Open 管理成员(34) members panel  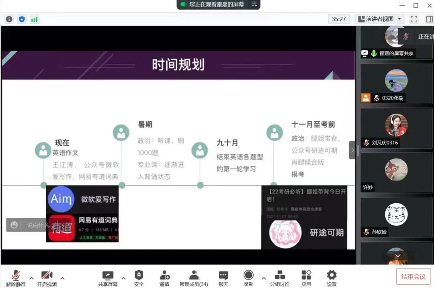pos(194,278)
